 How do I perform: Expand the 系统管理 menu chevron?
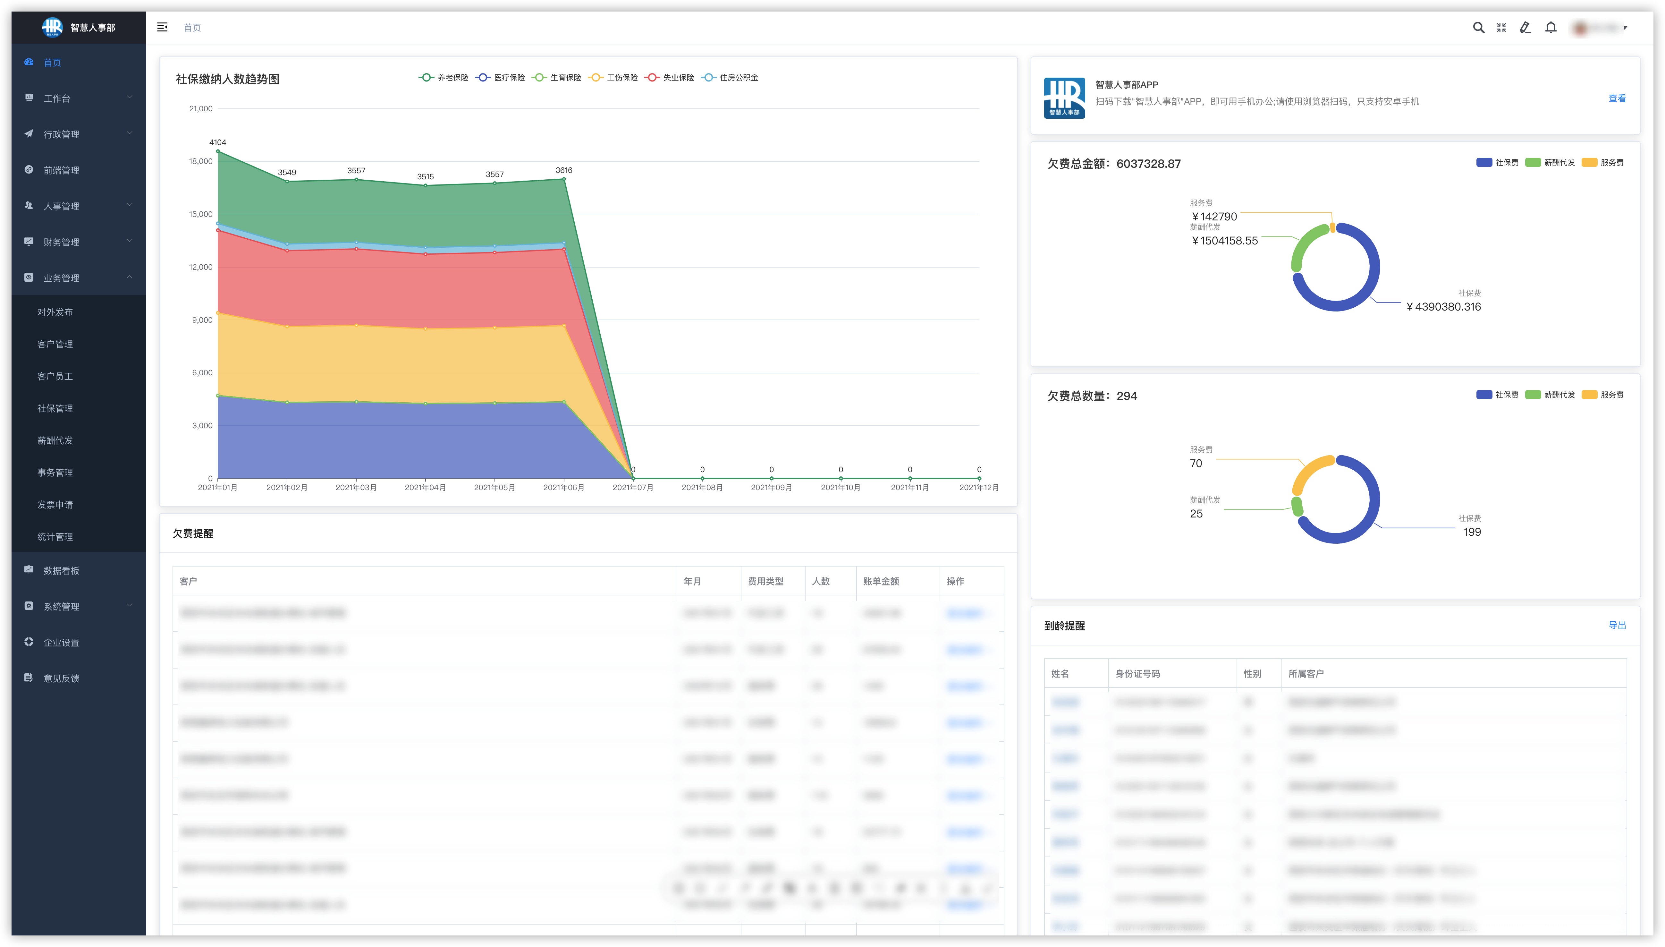pyautogui.click(x=129, y=605)
